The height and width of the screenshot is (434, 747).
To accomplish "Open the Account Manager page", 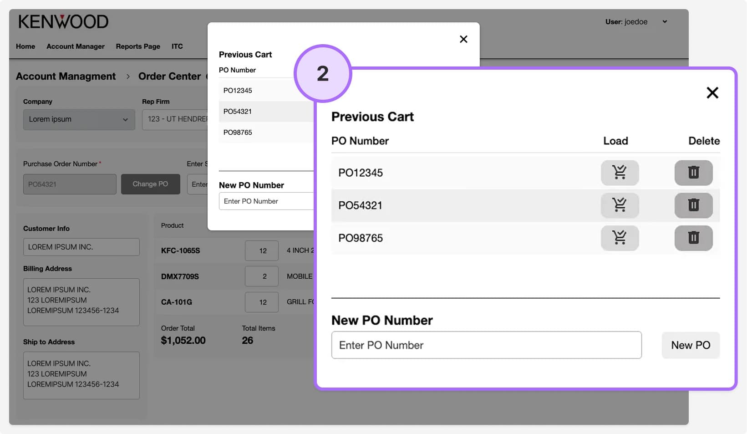I will coord(75,46).
